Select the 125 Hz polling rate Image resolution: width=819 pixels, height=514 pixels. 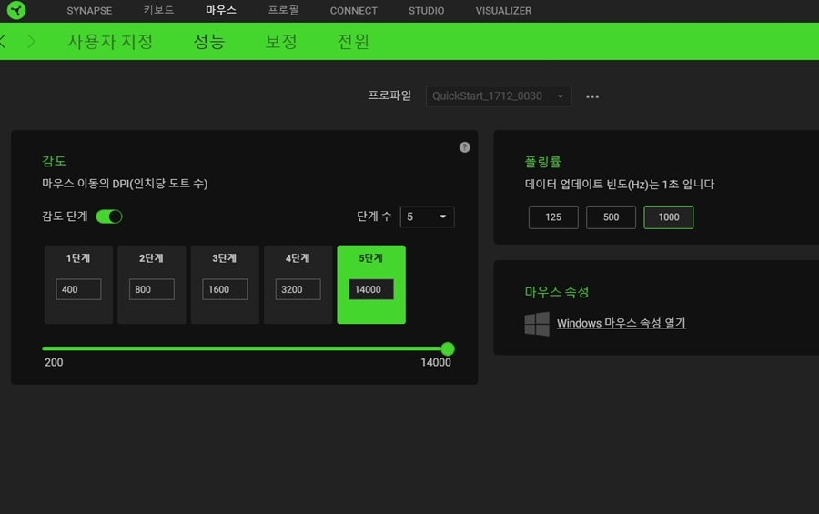553,217
